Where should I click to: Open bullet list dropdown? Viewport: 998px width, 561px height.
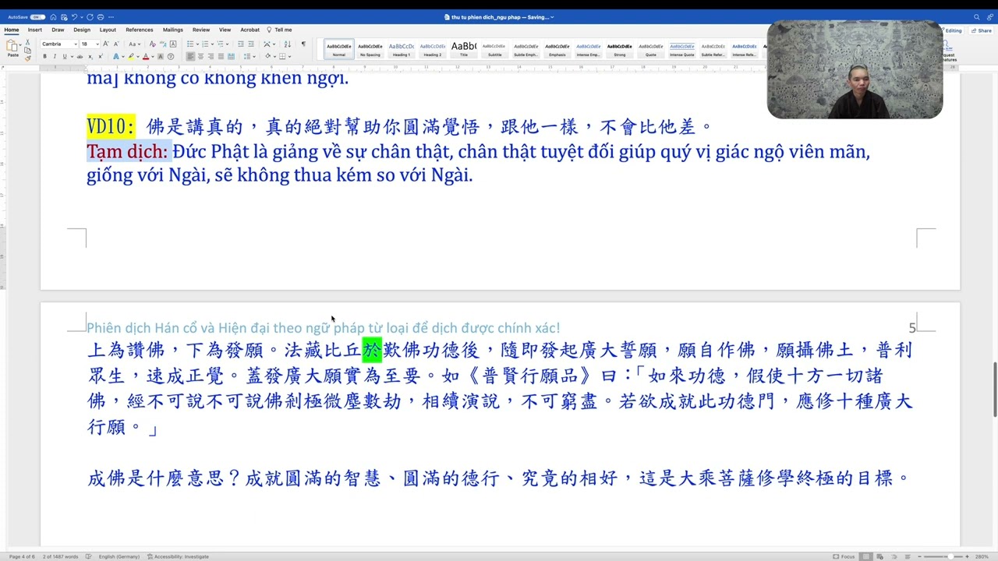197,44
